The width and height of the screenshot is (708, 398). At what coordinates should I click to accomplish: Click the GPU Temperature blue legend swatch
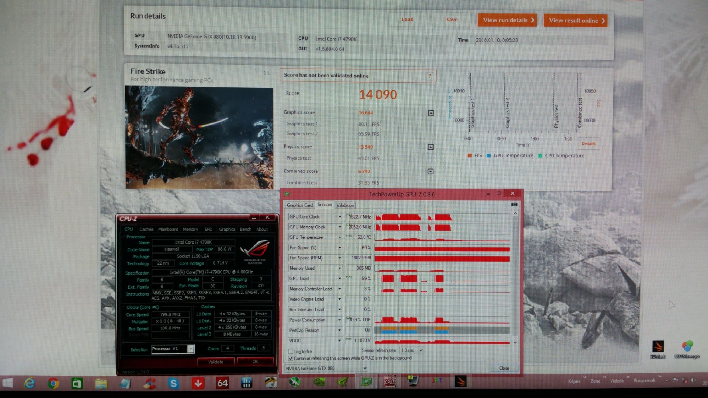[x=489, y=156]
